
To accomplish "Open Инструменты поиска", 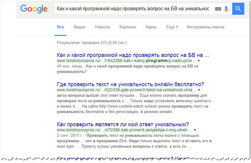I will [x=205, y=27].
